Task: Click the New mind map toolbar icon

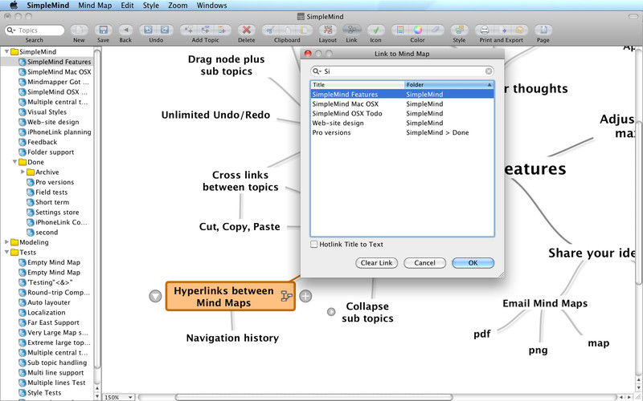Action: [x=79, y=30]
